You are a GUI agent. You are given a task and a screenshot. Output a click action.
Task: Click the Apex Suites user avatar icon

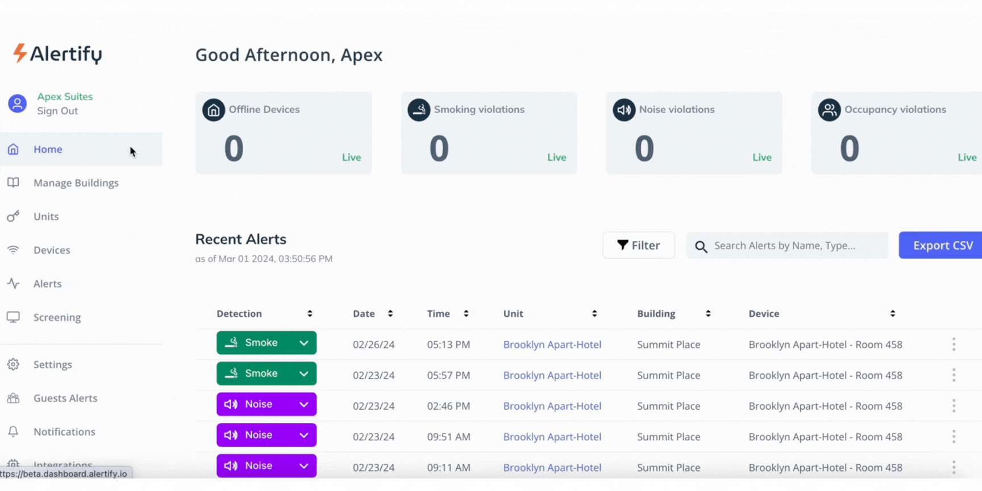(x=18, y=103)
